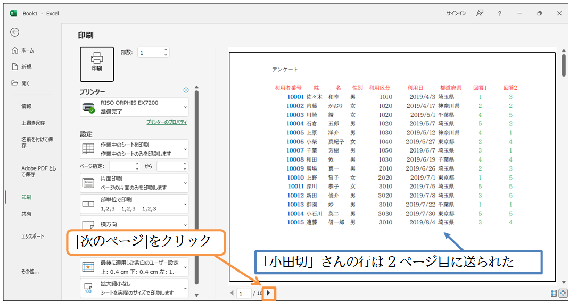Open the feedback icon in title bar
The image size is (569, 304).
[480, 13]
